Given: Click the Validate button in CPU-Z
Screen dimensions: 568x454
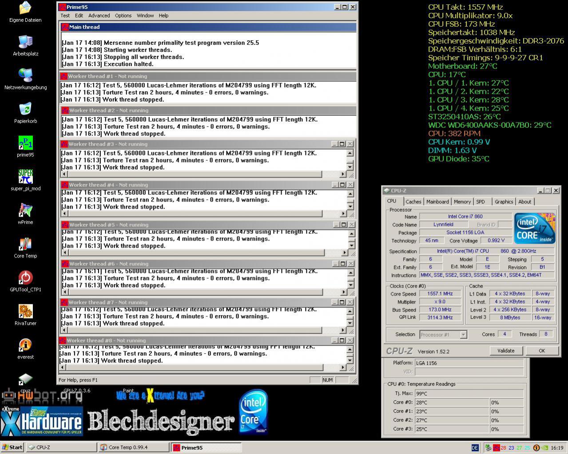Looking at the screenshot, I should click(x=506, y=351).
